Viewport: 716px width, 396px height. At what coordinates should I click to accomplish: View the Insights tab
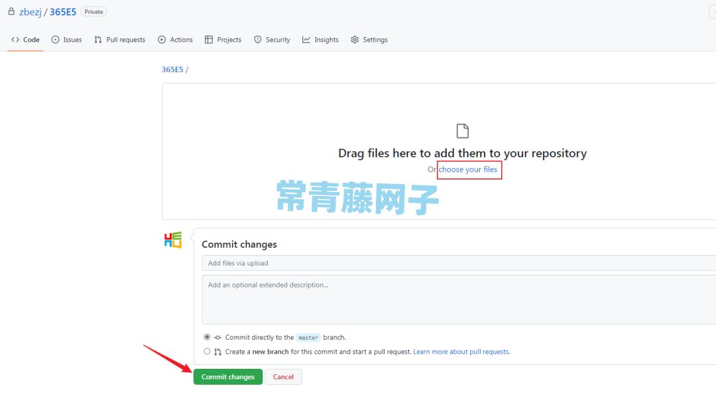pyautogui.click(x=321, y=40)
